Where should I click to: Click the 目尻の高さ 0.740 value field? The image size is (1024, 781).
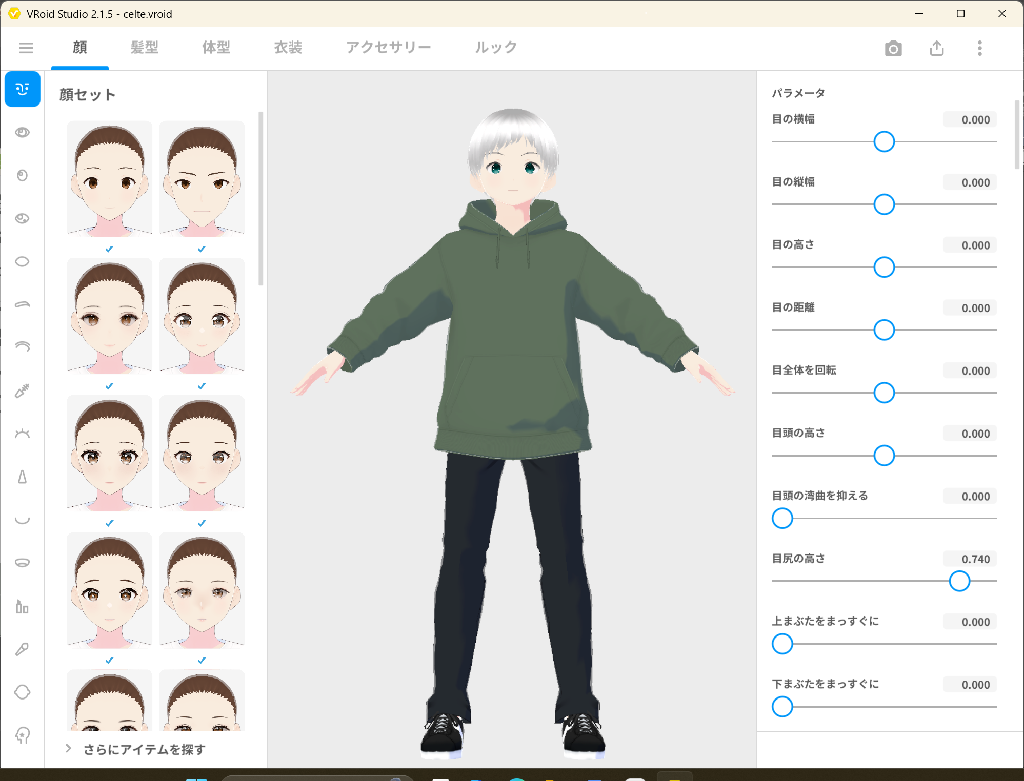(969, 559)
